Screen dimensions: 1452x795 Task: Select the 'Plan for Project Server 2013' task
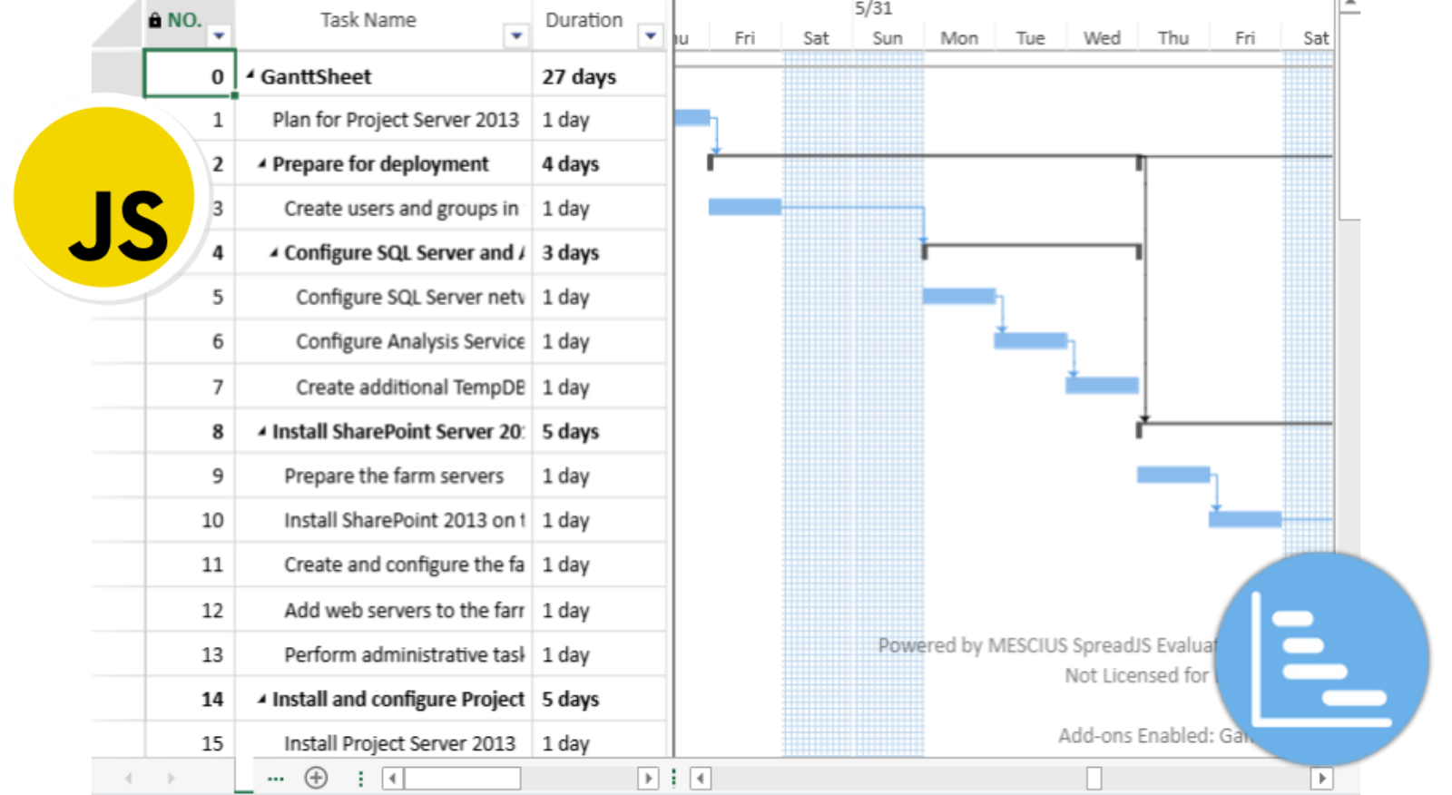(x=396, y=120)
